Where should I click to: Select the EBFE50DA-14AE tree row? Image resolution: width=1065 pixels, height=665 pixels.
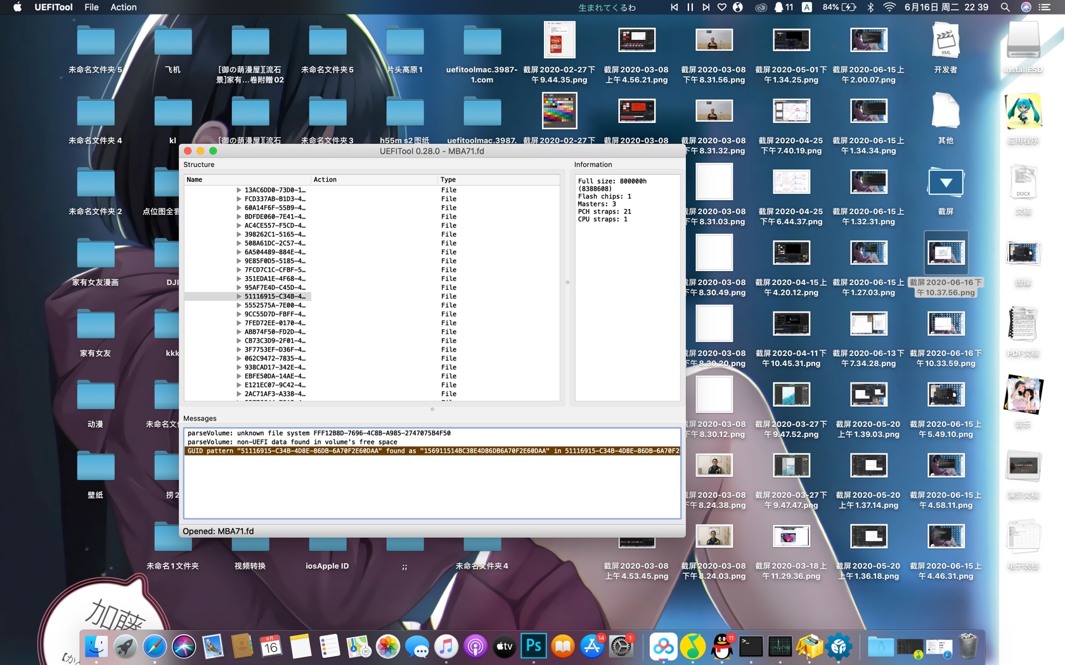point(372,376)
